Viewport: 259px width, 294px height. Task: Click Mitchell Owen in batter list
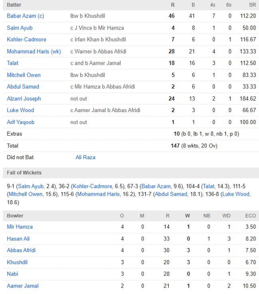[24, 75]
